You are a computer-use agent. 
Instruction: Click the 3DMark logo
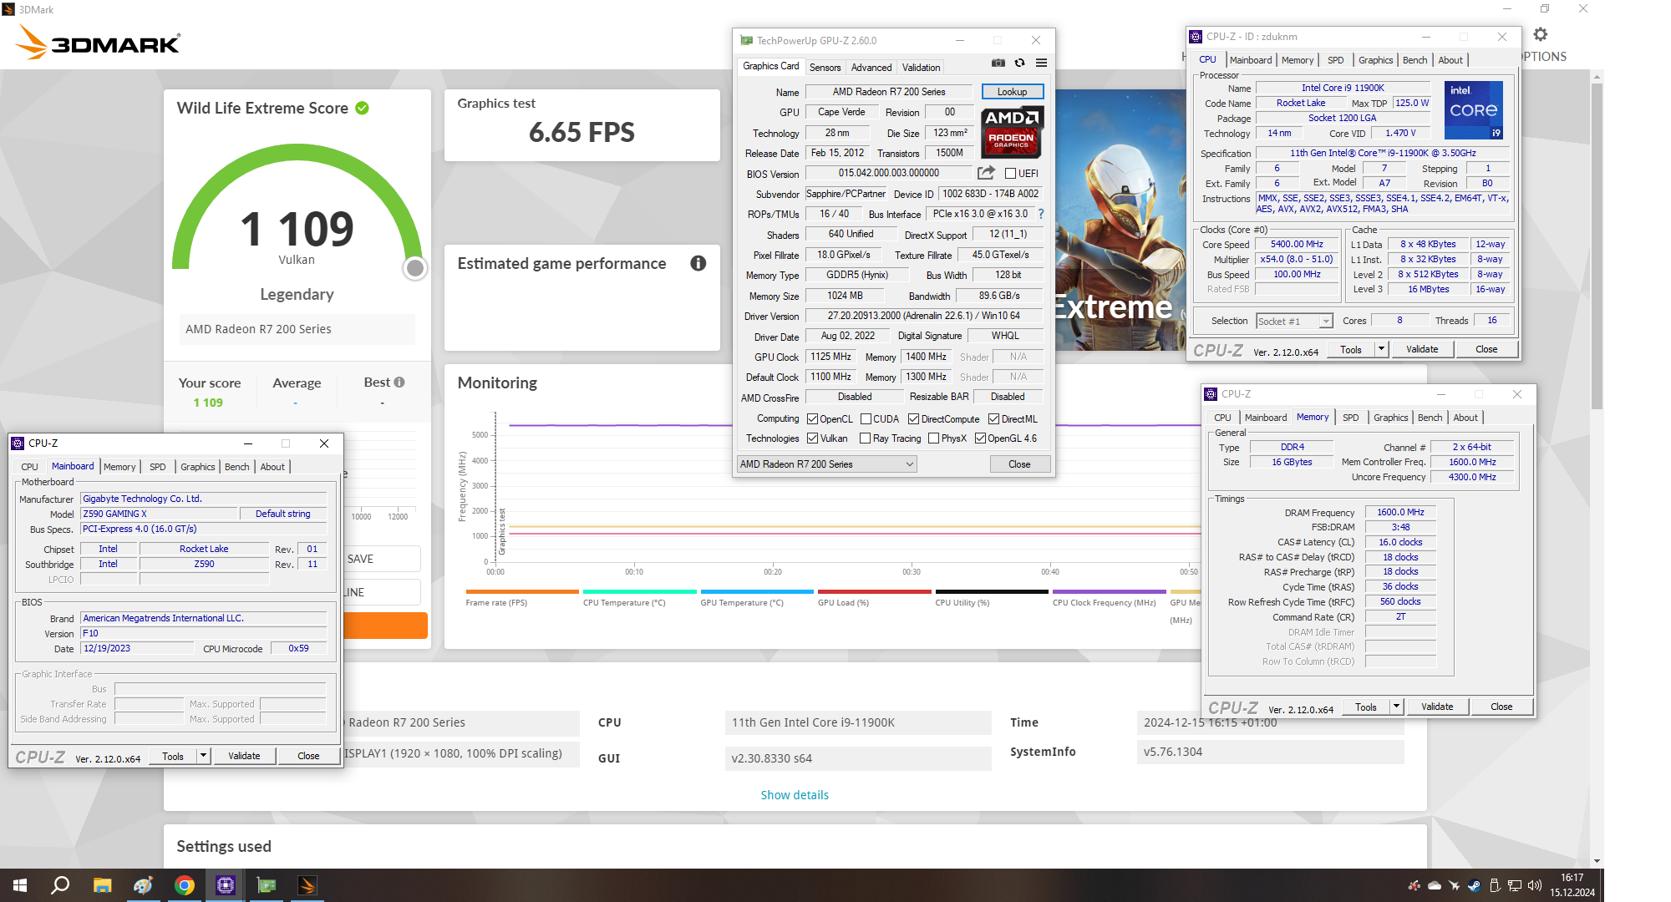99,42
